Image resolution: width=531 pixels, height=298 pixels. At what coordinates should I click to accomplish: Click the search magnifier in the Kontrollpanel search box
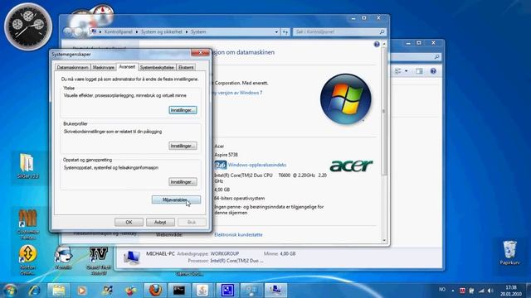click(382, 31)
